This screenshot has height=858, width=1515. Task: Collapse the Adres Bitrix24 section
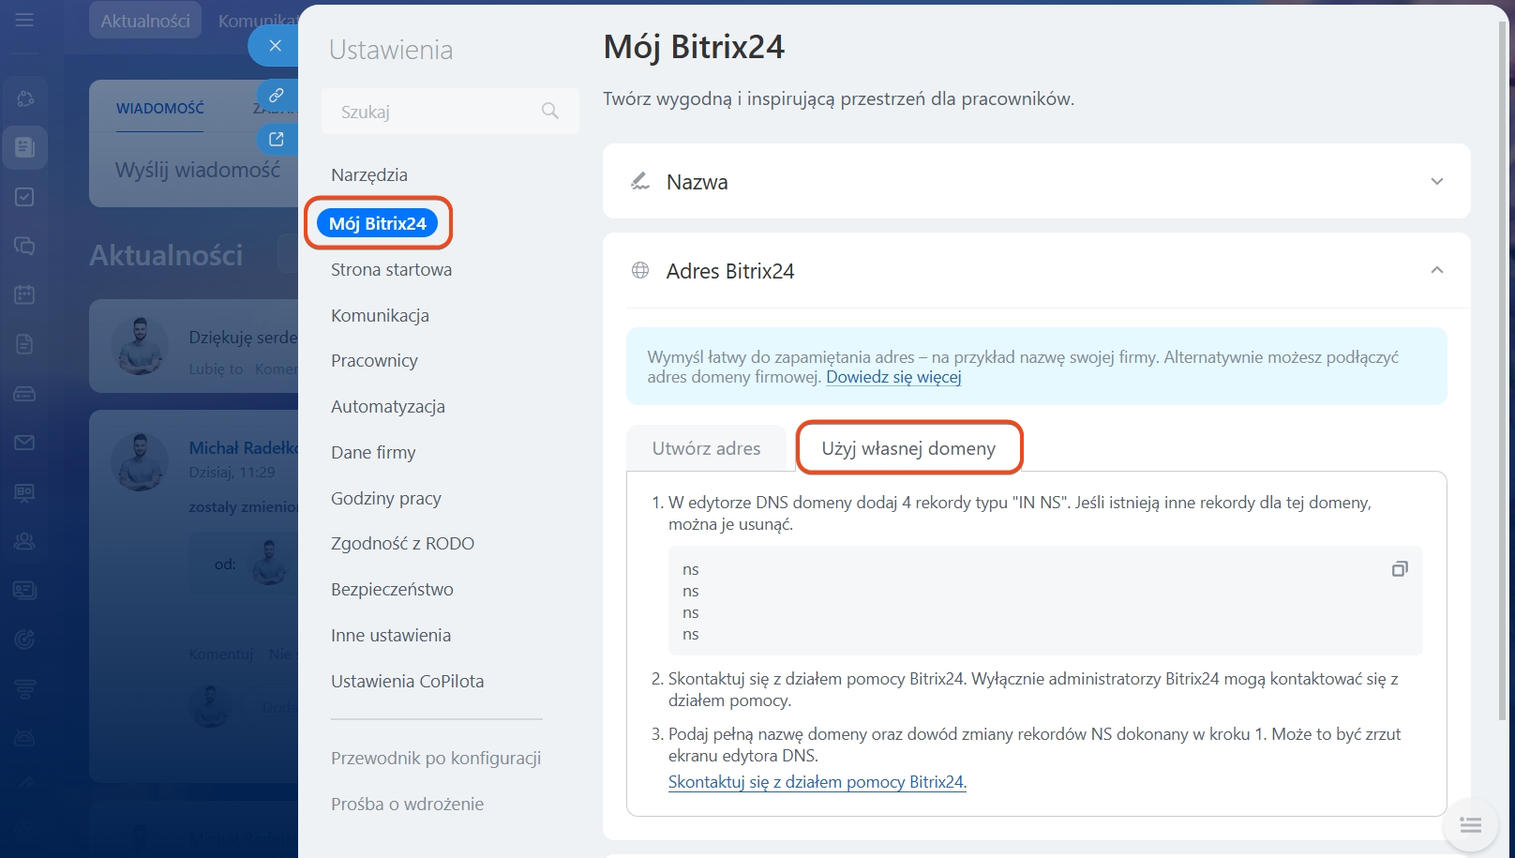click(x=1436, y=270)
